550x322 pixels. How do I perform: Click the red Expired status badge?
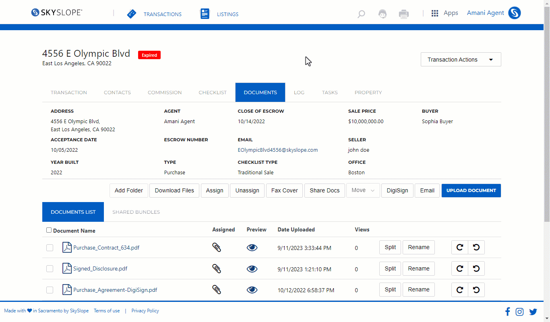[149, 55]
